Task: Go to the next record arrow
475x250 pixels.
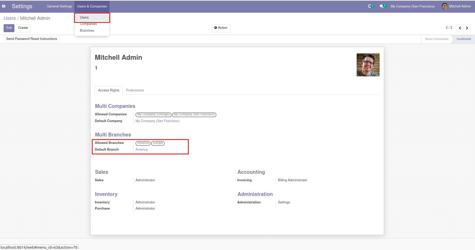Action: [x=467, y=28]
